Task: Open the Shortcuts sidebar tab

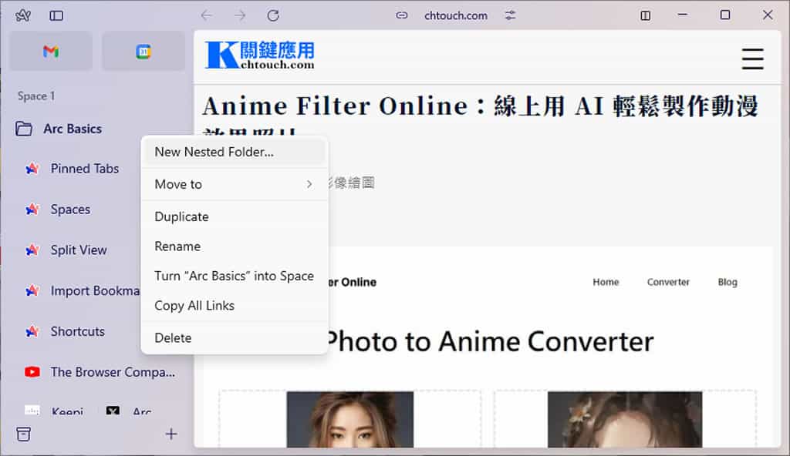Action: coord(78,331)
